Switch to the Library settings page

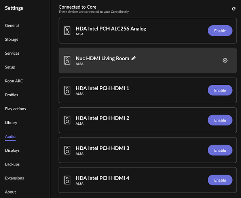[x=11, y=123]
